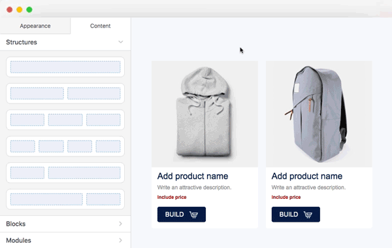Click cart icon on hoodie BUILD button
The width and height of the screenshot is (392, 248).
point(194,215)
